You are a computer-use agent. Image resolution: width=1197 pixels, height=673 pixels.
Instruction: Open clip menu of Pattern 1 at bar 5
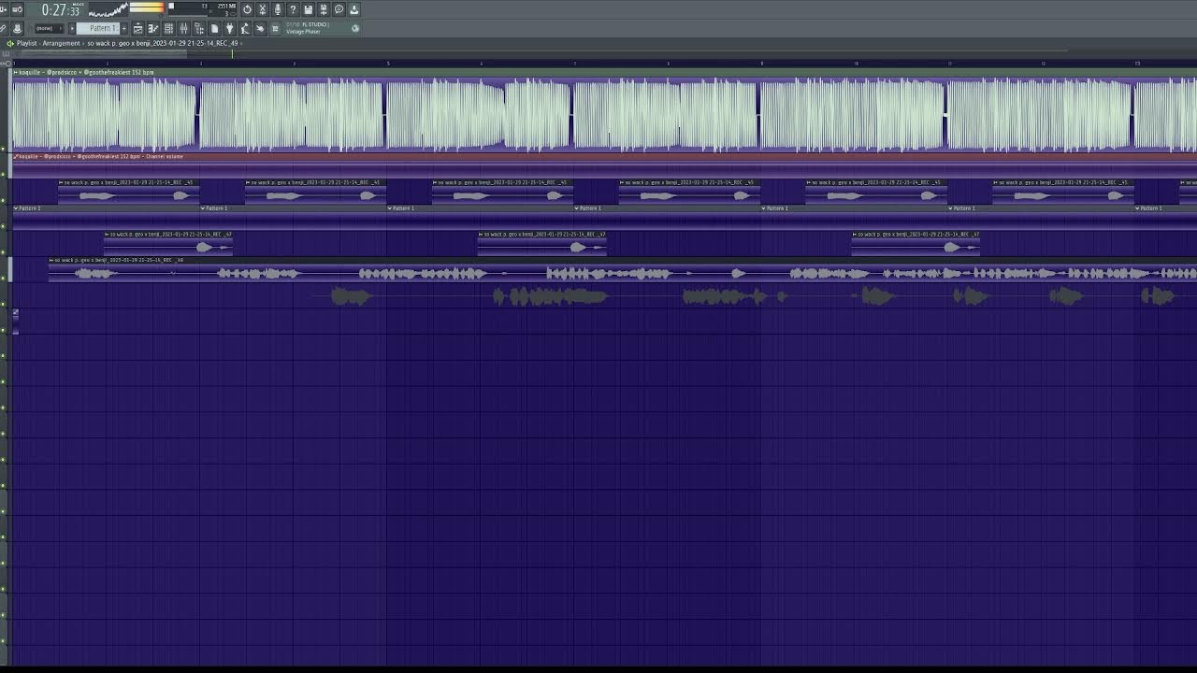[x=390, y=208]
